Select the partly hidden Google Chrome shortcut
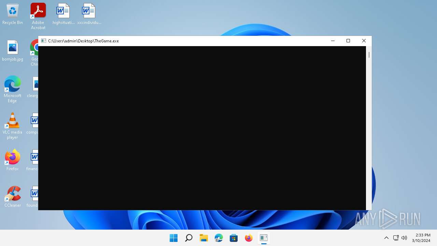Viewport: 437px width, 246px height. (34, 53)
